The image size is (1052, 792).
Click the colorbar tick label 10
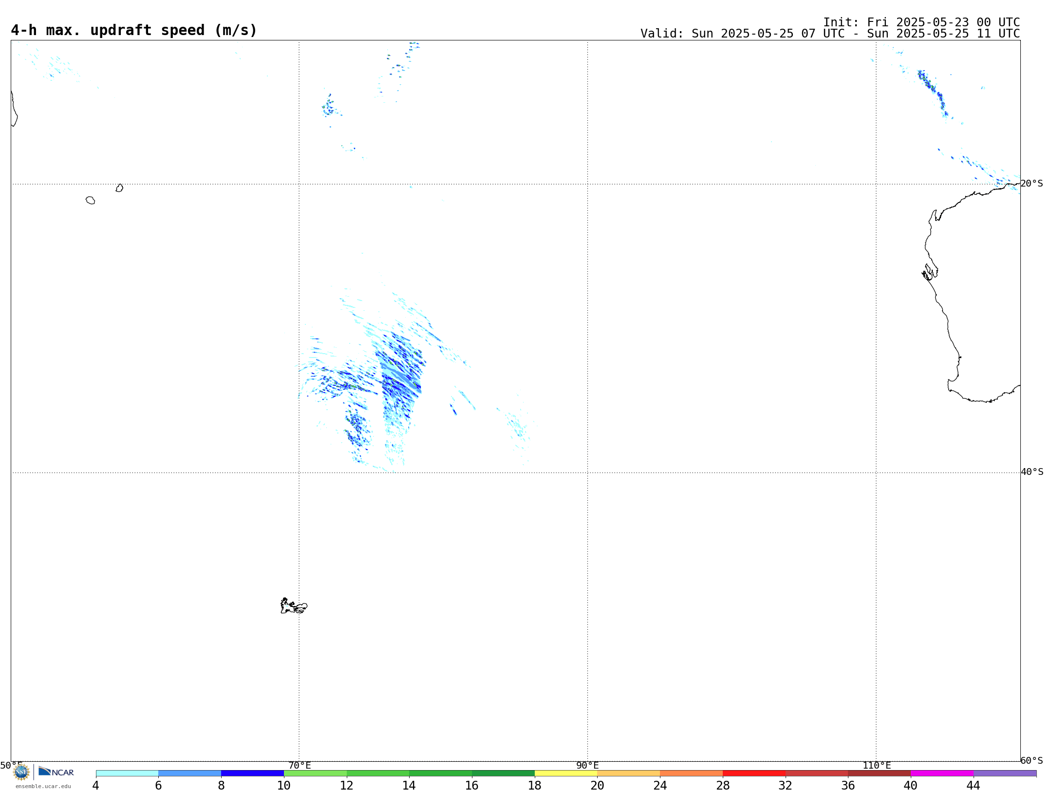point(284,785)
